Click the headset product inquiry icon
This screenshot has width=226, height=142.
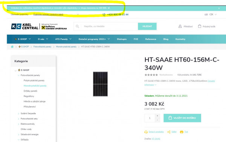point(146,132)
